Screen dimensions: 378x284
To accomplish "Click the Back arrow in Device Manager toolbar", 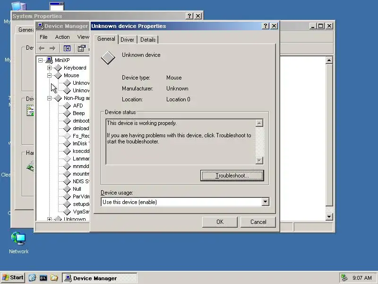I will [x=42, y=49].
